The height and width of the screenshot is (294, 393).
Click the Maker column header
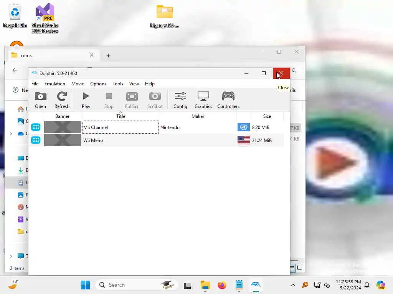pyautogui.click(x=198, y=116)
